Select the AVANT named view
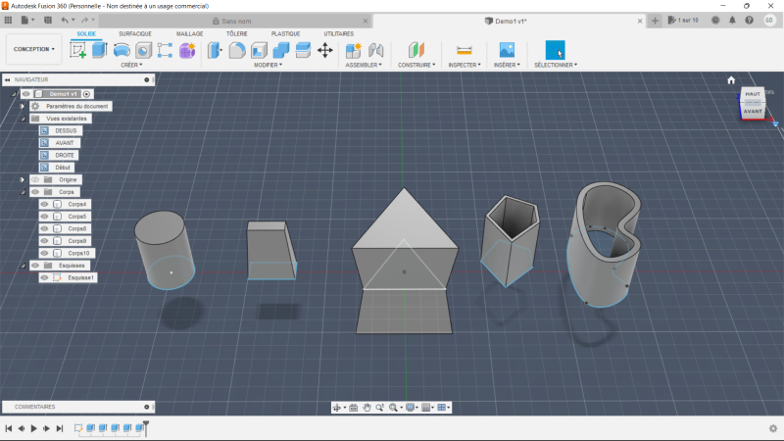 (64, 142)
